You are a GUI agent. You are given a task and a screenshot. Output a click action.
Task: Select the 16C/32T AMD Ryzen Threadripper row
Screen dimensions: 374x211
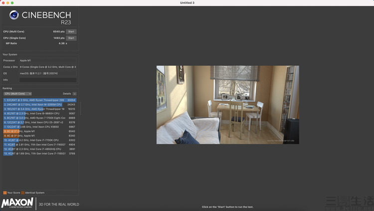pos(40,109)
